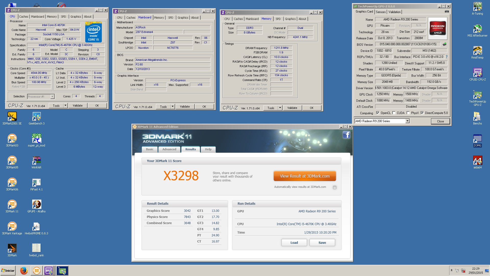Click the CPU-Z taskbar button
The height and width of the screenshot is (276, 490).
[48, 270]
